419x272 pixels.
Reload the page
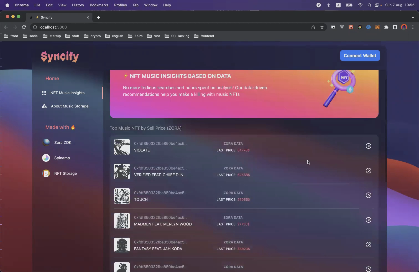pos(24,27)
